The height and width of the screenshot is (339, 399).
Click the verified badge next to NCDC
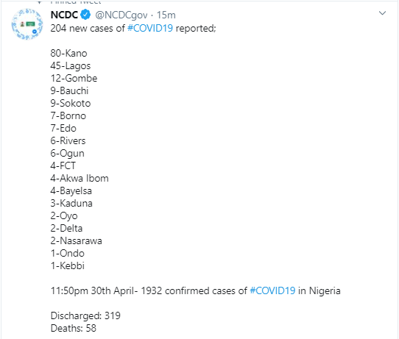coord(85,15)
